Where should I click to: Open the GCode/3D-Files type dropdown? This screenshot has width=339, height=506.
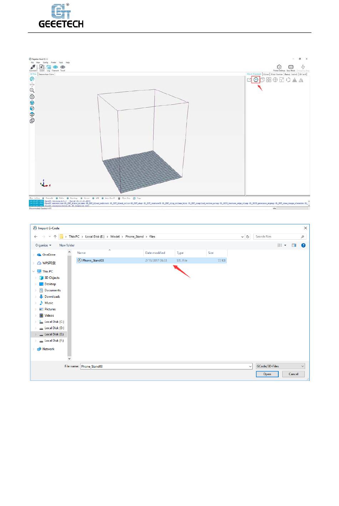click(280, 366)
